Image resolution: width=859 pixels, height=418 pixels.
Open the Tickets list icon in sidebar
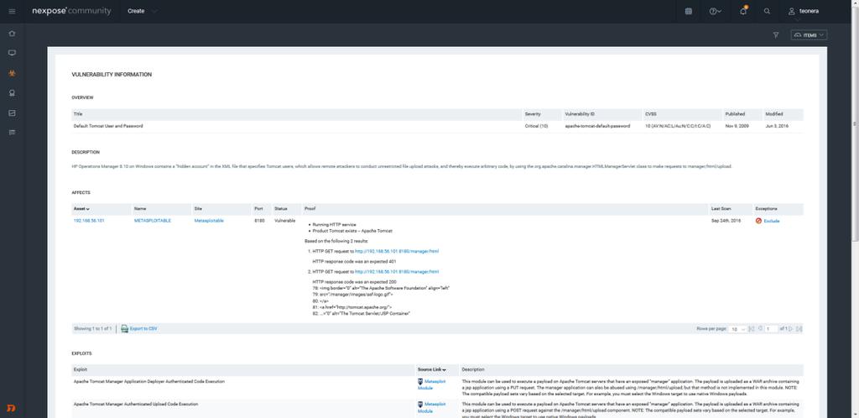pos(12,133)
